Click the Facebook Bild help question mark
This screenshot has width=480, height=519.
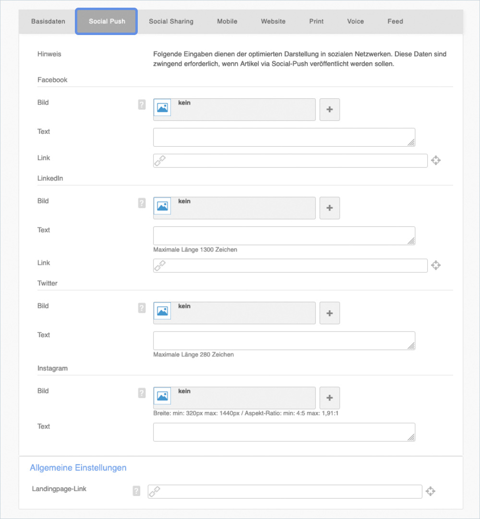[142, 105]
